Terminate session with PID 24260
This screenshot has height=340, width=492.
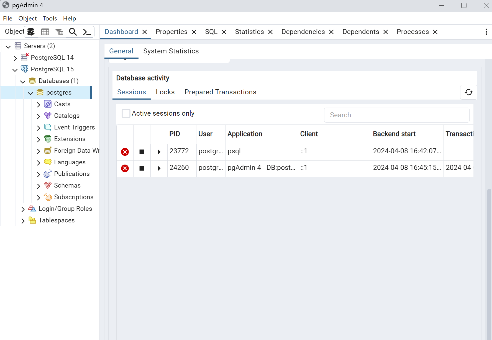125,168
